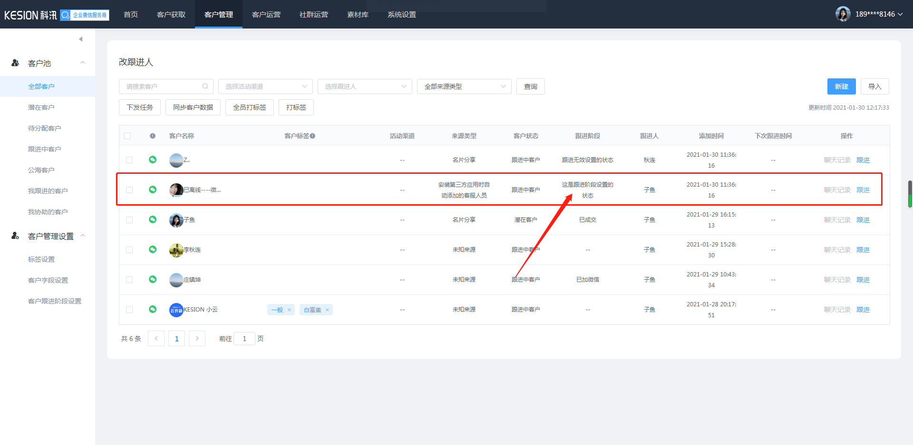The width and height of the screenshot is (913, 445).
Task: Click the info icon in table header column
Action: (153, 136)
